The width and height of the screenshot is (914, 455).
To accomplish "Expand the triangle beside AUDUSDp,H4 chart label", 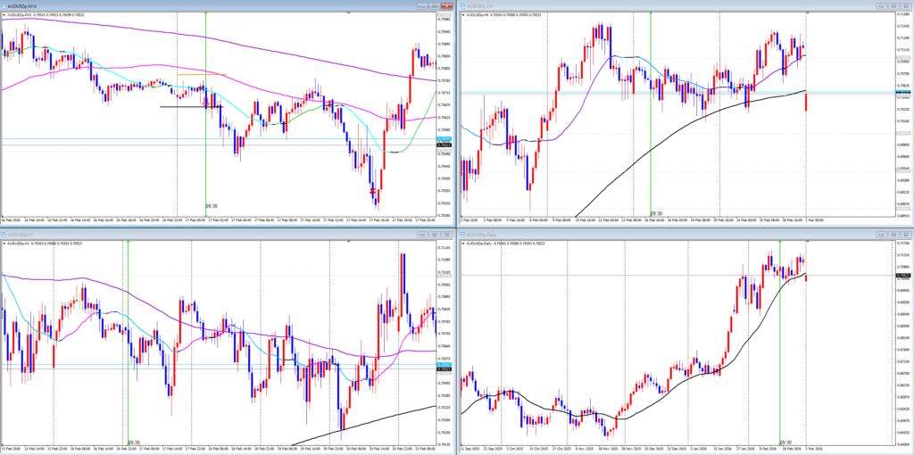I will [461, 16].
